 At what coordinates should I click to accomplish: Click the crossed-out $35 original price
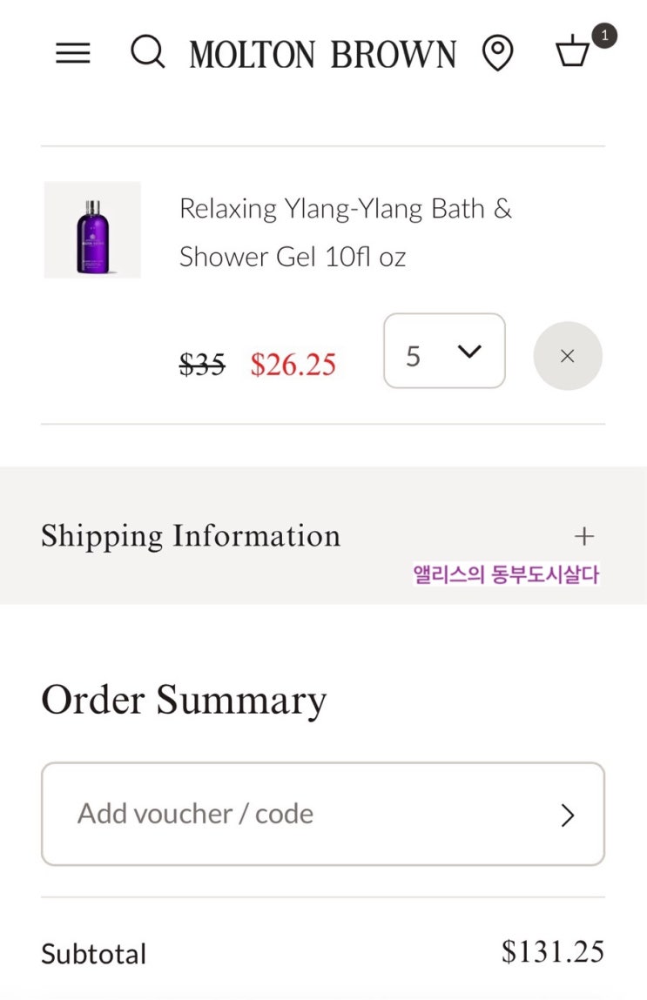[x=202, y=364]
